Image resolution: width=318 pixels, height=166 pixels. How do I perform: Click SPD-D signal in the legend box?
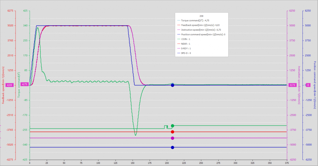tap(186, 53)
